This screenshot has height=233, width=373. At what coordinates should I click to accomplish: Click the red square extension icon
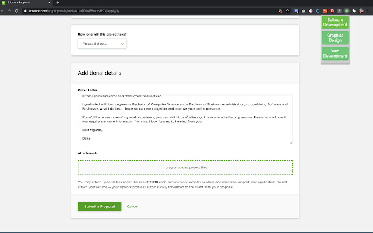pos(332,11)
